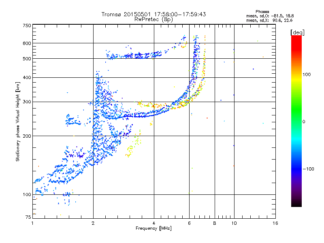This screenshot has width=324, height=243.
Task: Click the subtitle 'RwPretec (8p)'
Action: point(153,19)
